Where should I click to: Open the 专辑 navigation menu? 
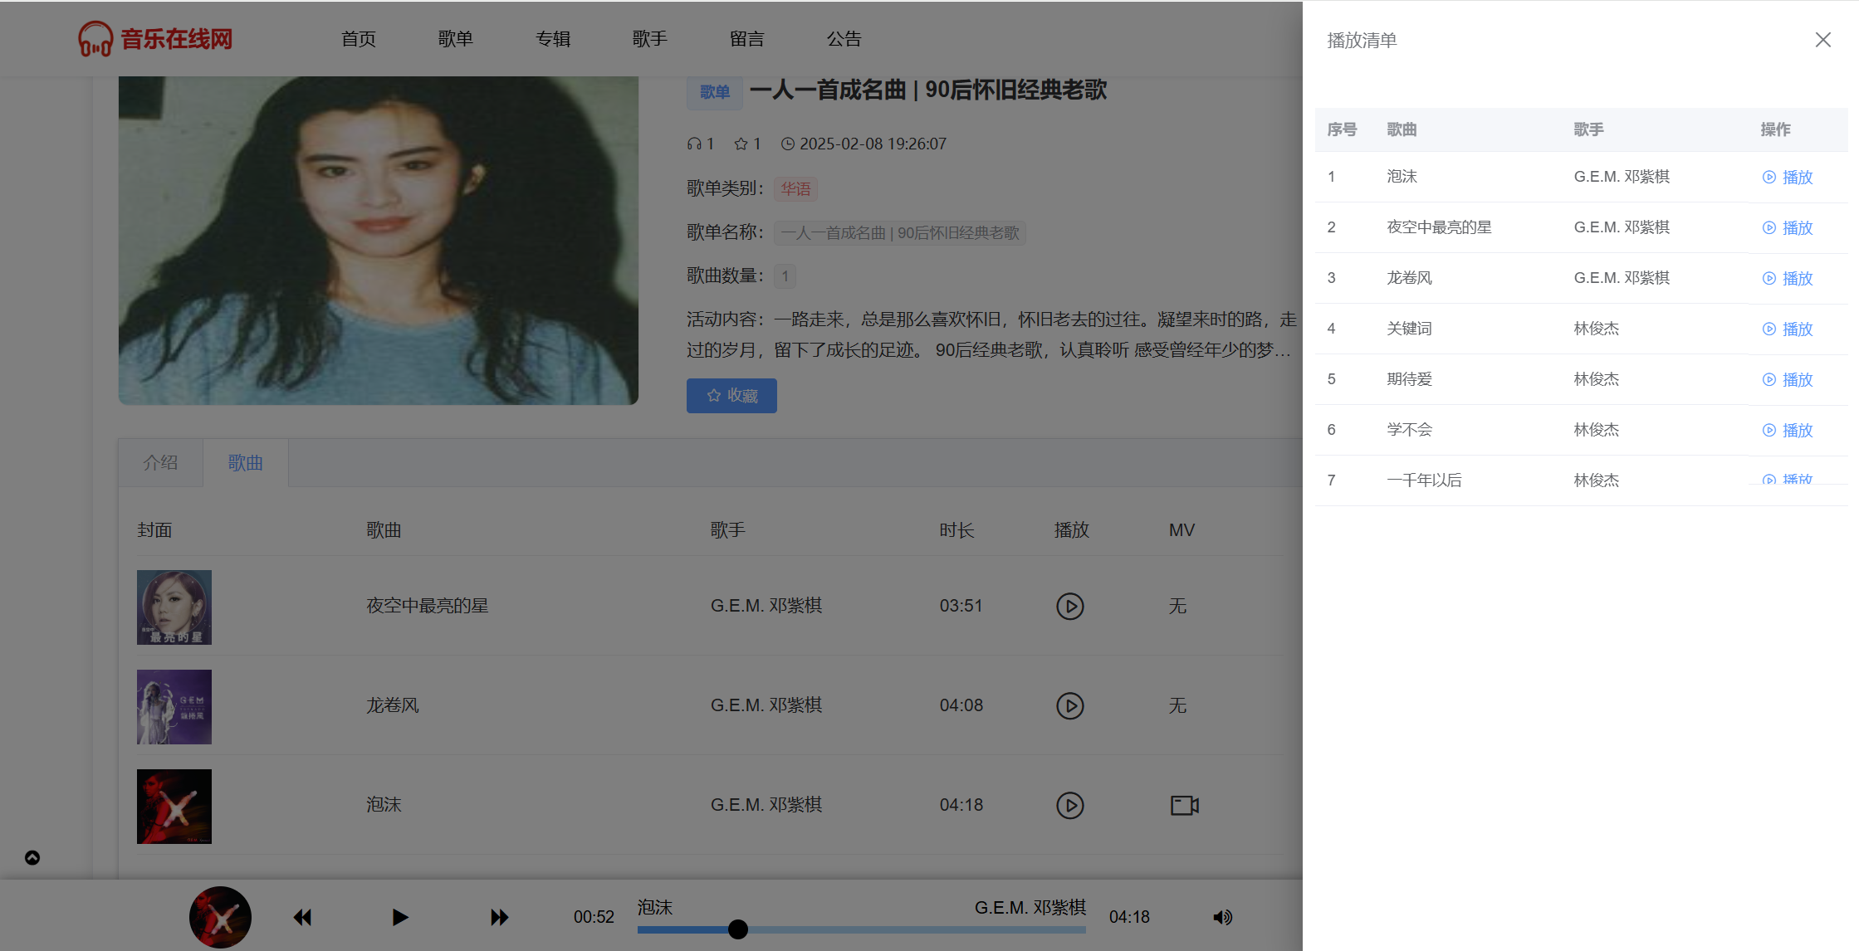(x=552, y=39)
